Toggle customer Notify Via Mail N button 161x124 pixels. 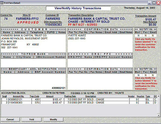tap(138, 35)
